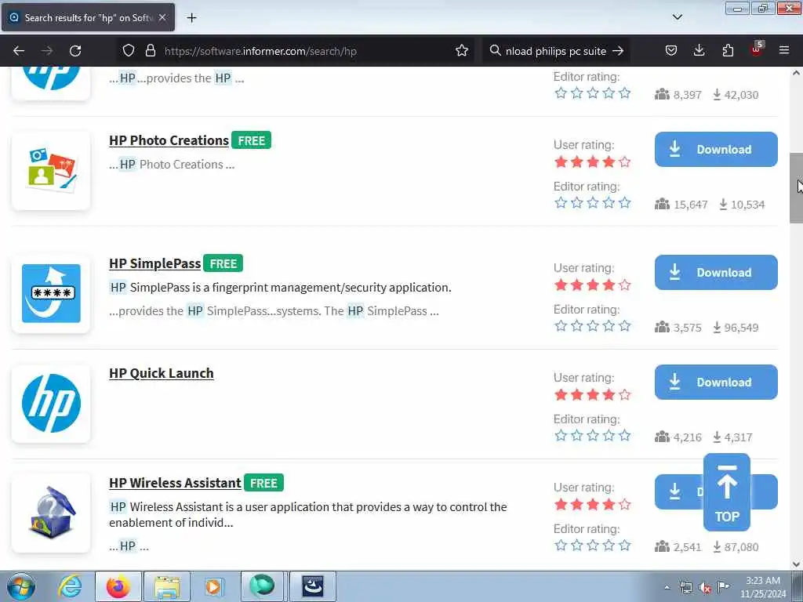The height and width of the screenshot is (602, 803).
Task: Open the Pocket save icon
Action: point(671,51)
